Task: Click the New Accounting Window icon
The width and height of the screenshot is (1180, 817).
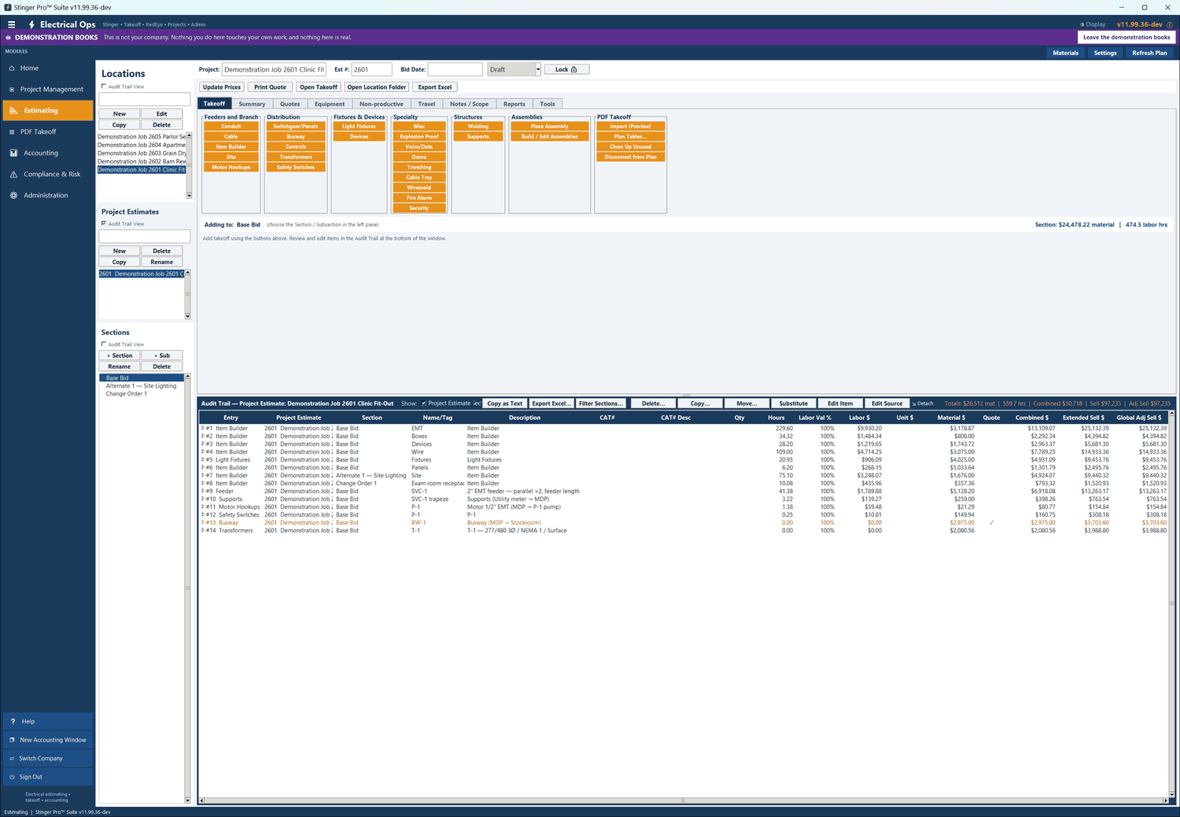Action: [x=12, y=740]
